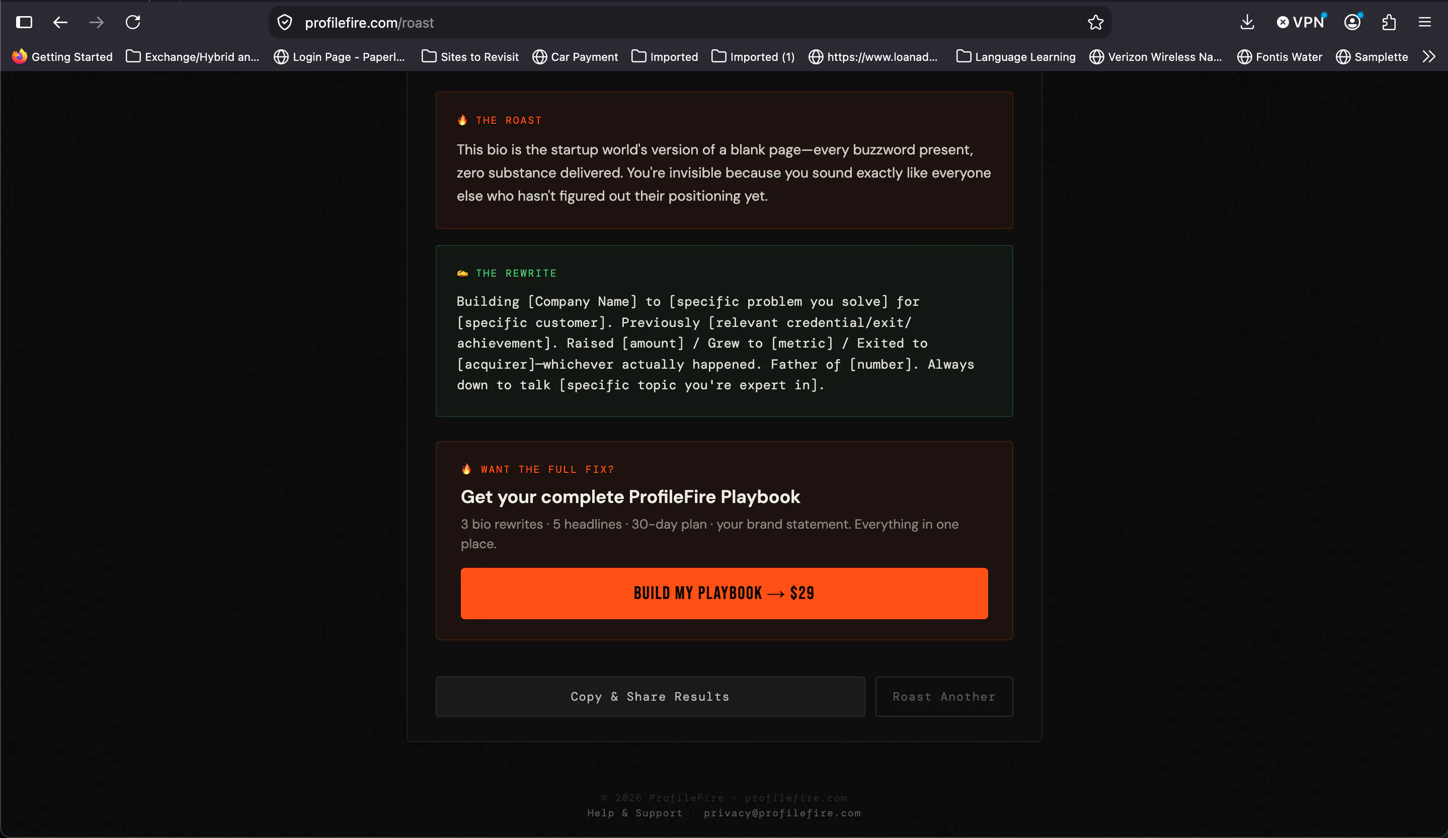
Task: Open the tracking protection shield icon
Action: (x=285, y=23)
